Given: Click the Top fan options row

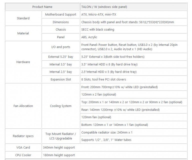Looking at the screenshot, I should (x=133, y=102).
